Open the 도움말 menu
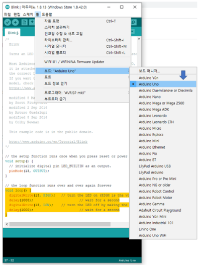201x265 pixels. [47, 15]
